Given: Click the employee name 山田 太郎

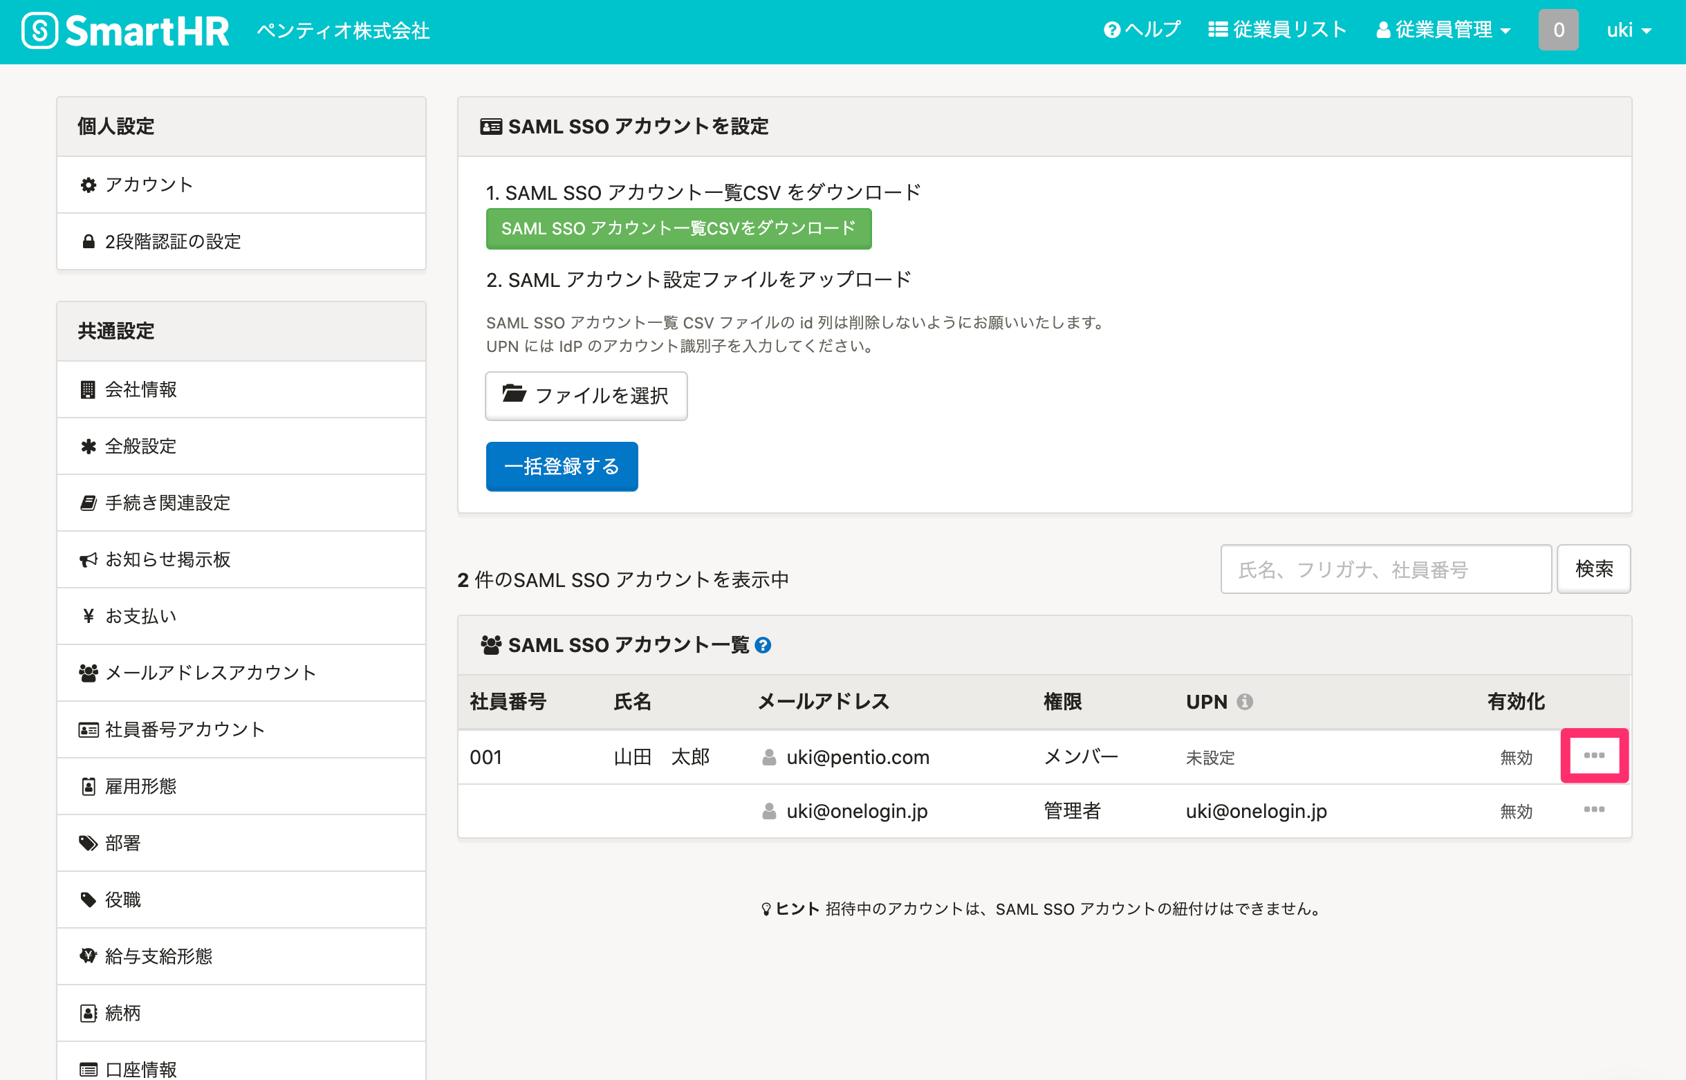Looking at the screenshot, I should [661, 757].
